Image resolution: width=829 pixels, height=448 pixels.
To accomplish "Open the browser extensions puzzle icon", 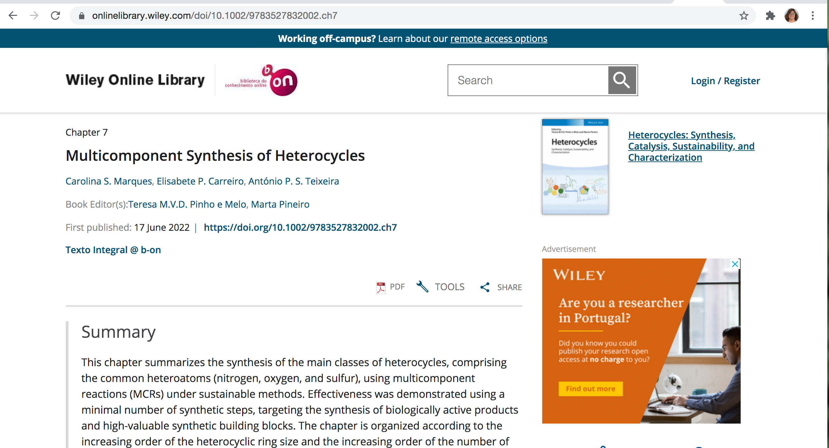I will pyautogui.click(x=770, y=16).
